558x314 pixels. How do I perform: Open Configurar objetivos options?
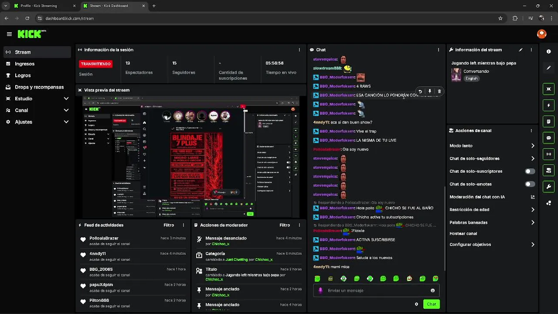click(x=492, y=245)
